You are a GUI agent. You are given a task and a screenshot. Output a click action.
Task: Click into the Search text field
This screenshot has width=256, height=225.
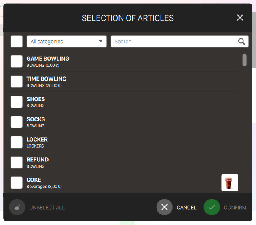[174, 41]
